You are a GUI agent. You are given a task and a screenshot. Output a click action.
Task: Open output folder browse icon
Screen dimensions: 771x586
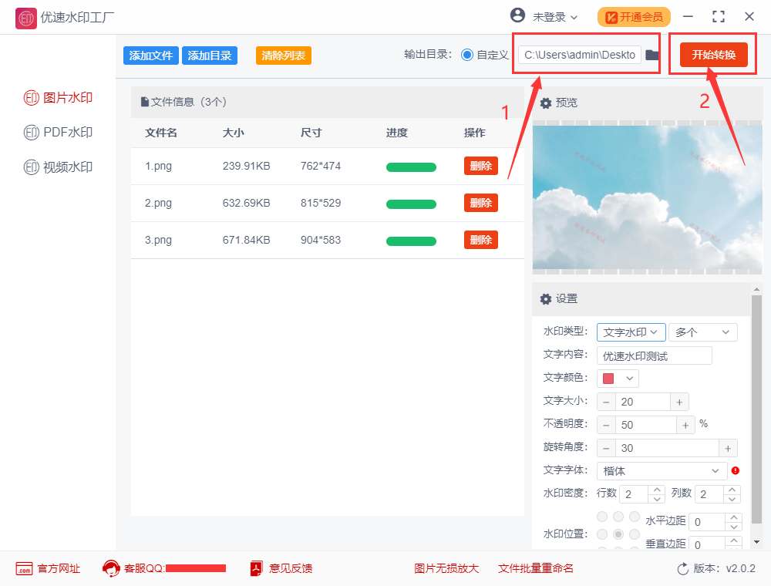[652, 55]
